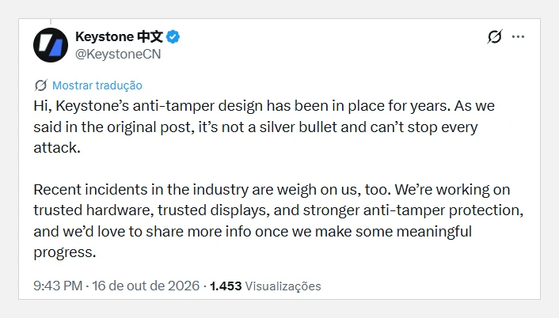The height and width of the screenshot is (318, 559).
Task: Click the blue verified checkmark badge
Action: pos(173,36)
